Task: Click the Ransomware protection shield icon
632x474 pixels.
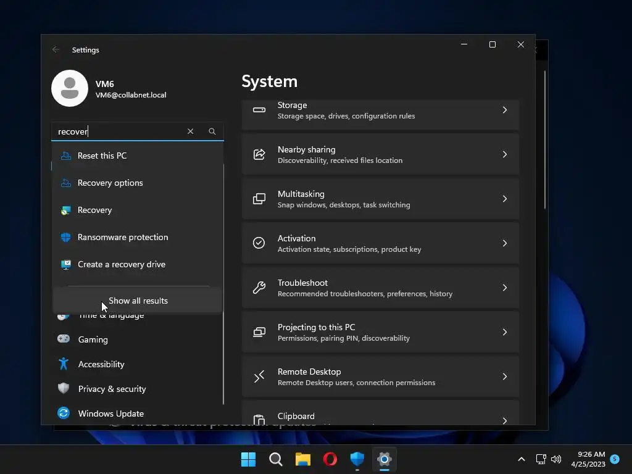Action: [x=65, y=237]
